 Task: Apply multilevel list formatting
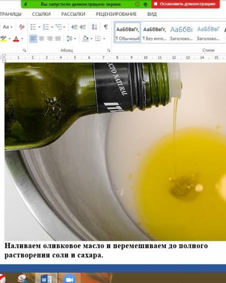click(58, 27)
